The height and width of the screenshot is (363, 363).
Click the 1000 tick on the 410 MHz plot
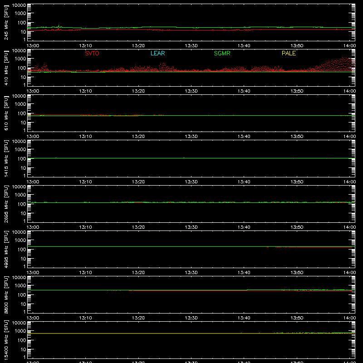(x=20, y=59)
